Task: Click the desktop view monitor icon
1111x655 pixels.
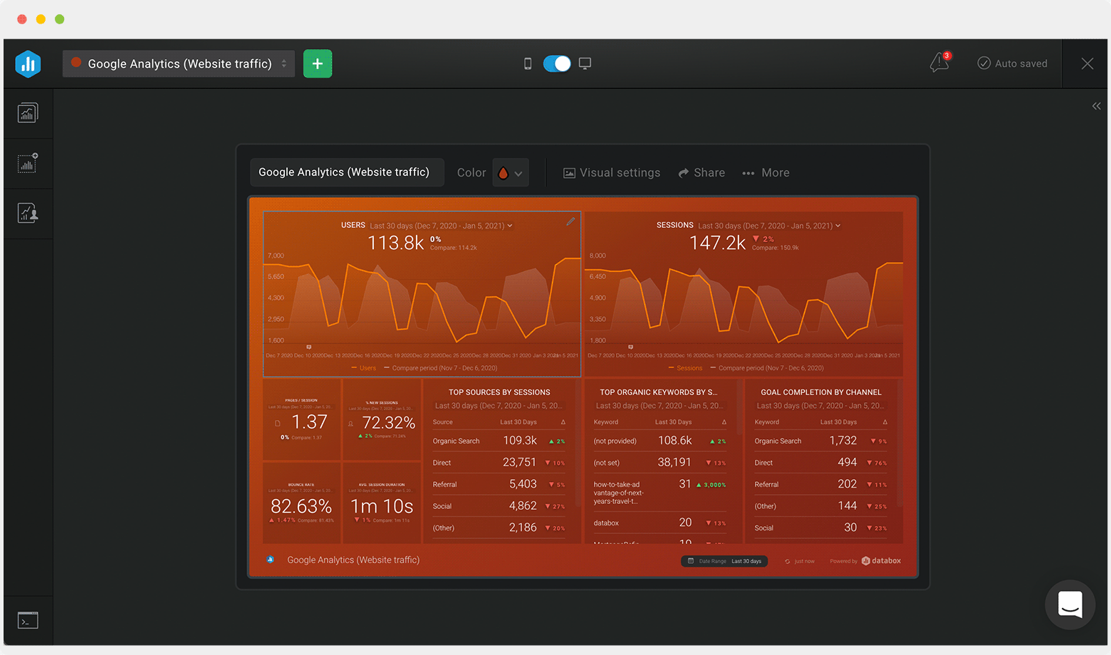Action: point(585,64)
